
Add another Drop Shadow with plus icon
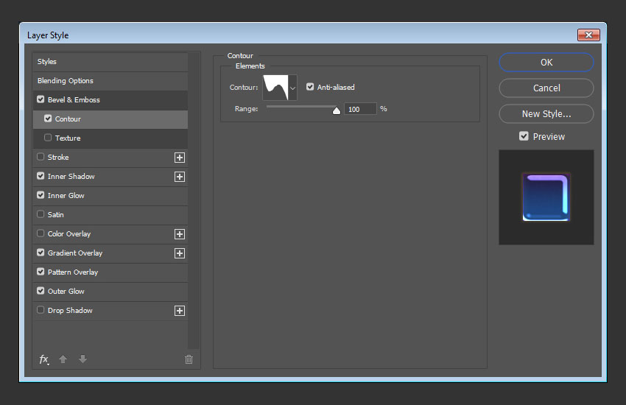coord(180,311)
